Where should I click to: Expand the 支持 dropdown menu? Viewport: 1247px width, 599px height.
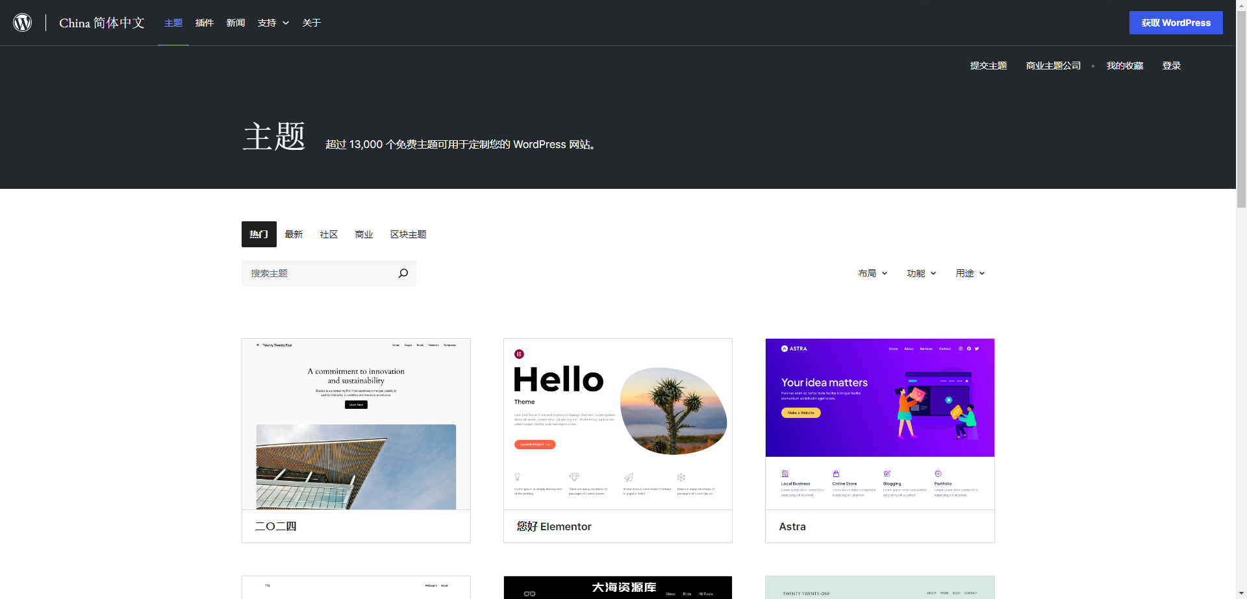[x=273, y=23]
